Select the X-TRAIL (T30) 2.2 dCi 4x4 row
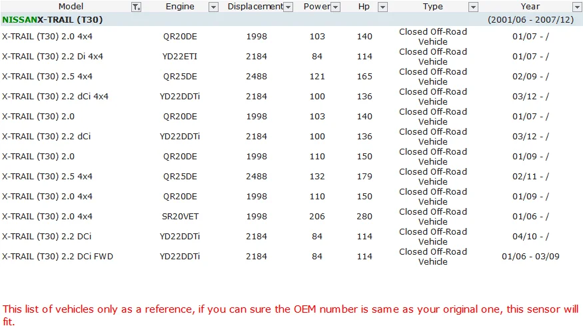 [292, 96]
